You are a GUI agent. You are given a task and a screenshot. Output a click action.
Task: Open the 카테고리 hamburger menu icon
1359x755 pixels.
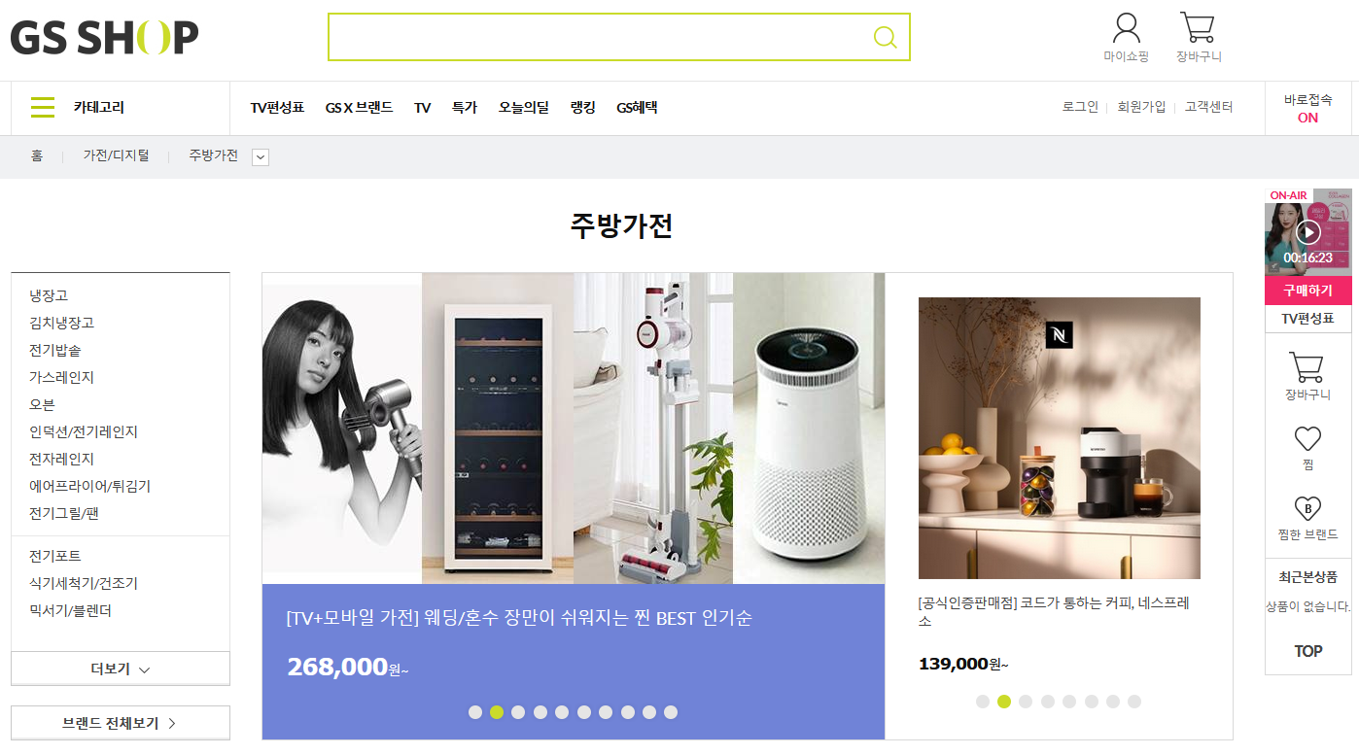43,107
